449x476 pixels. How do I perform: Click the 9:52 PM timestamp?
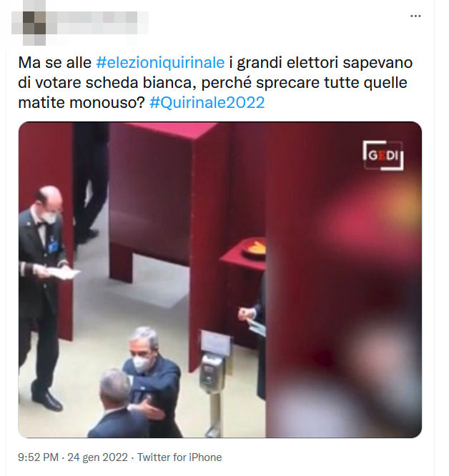pos(38,457)
